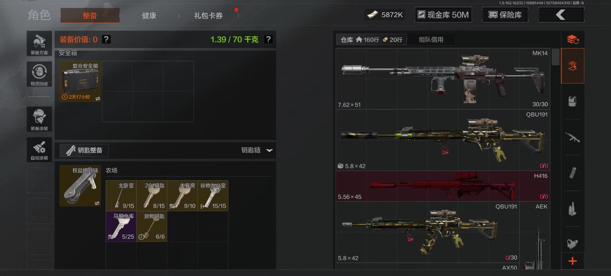Viewport: 611px width, 276px height.
Task: Toggle swap arrows on 权益钥匙链
Action: (x=97, y=203)
